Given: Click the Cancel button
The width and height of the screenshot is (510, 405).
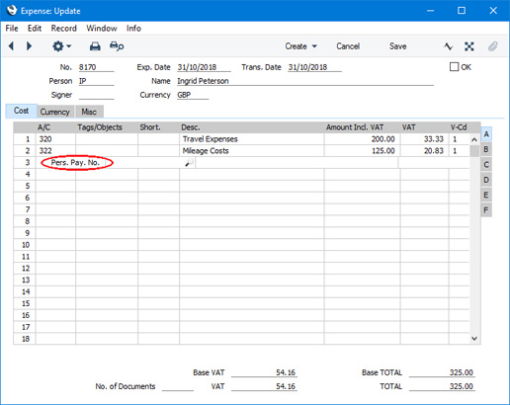Looking at the screenshot, I should click(x=348, y=46).
